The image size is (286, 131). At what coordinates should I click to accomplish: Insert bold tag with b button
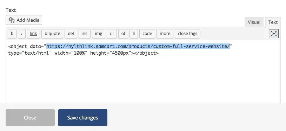pos(12,34)
